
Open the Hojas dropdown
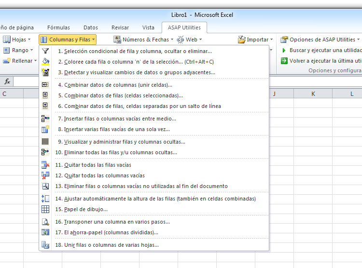[x=16, y=40]
